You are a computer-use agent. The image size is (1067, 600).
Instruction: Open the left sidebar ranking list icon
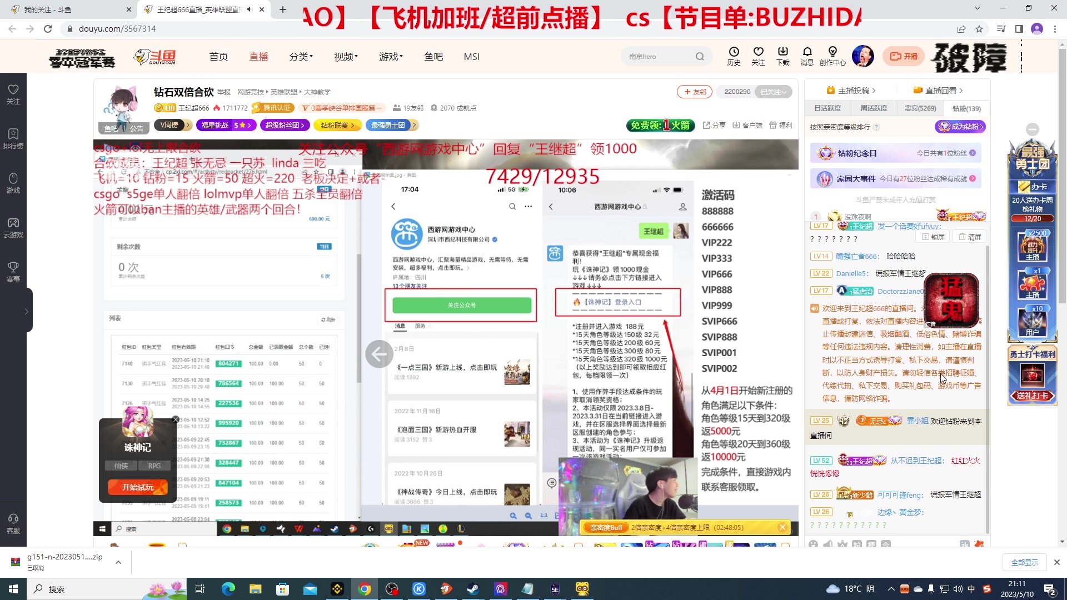point(13,138)
